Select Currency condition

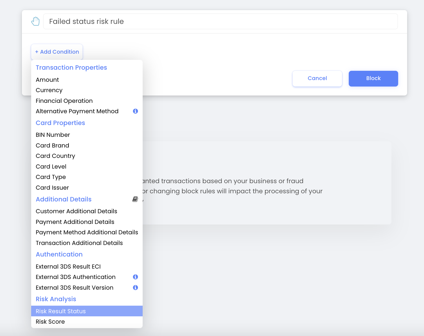click(87, 90)
